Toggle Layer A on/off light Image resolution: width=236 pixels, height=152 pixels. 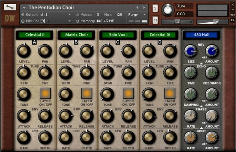tap(45, 93)
